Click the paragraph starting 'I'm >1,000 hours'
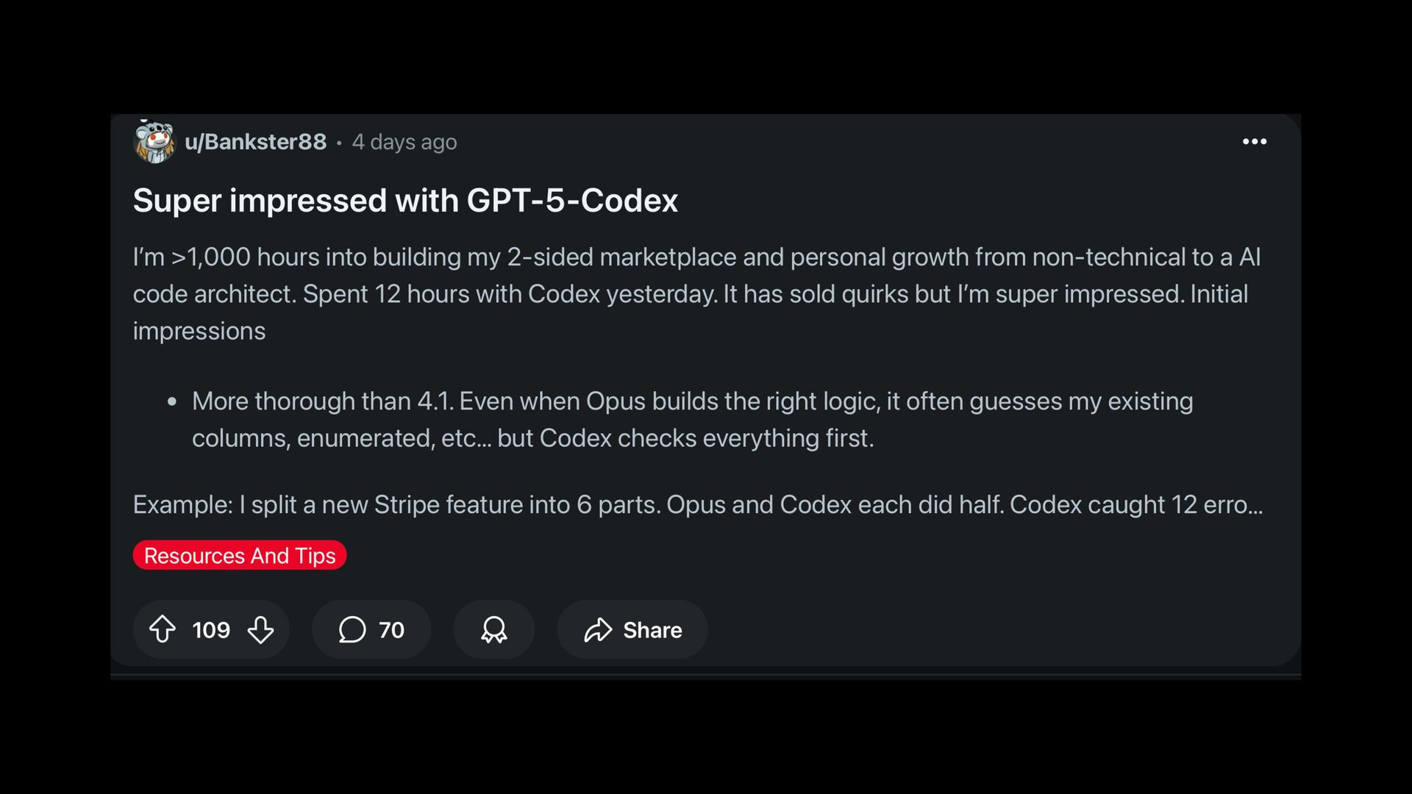 pyautogui.click(x=697, y=293)
